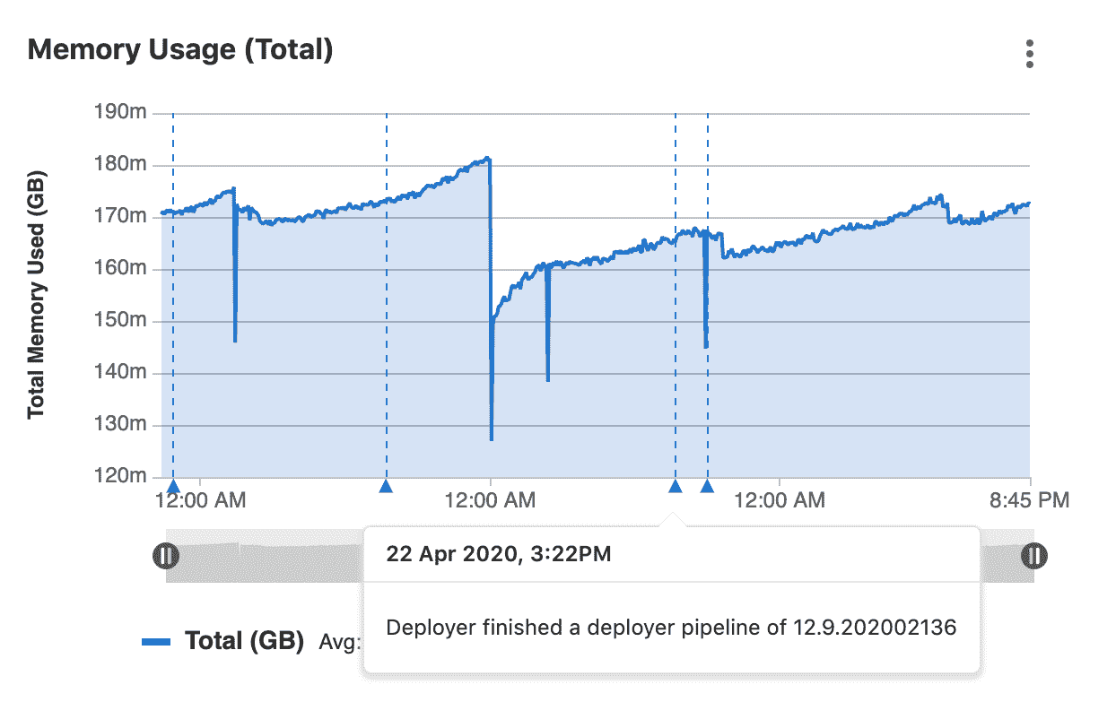Click the 8:45 PM x-axis label

pos(1029,501)
